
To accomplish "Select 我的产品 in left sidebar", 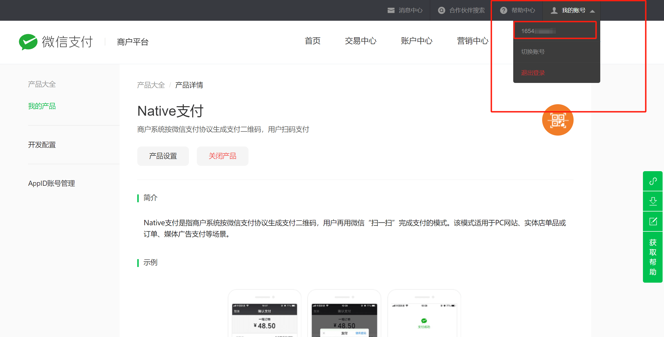I will [42, 106].
